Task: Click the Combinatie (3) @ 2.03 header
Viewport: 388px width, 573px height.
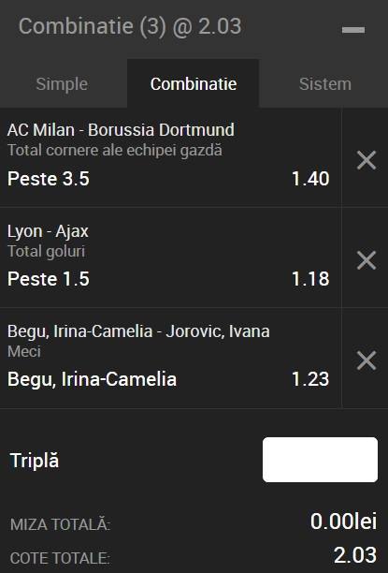Action: click(130, 26)
